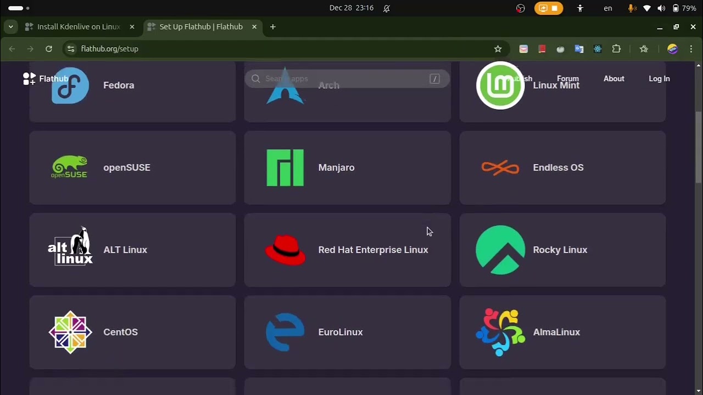Viewport: 703px width, 395px height.
Task: Click the OBS Studio tray icon
Action: (521, 8)
